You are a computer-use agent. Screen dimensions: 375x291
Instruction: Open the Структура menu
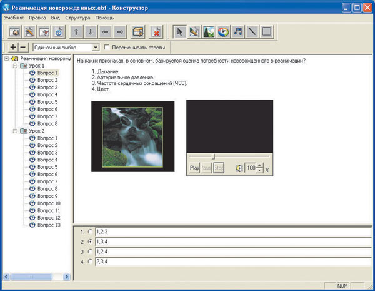tap(77, 18)
